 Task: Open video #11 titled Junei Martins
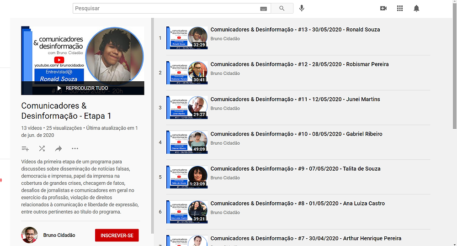295,99
